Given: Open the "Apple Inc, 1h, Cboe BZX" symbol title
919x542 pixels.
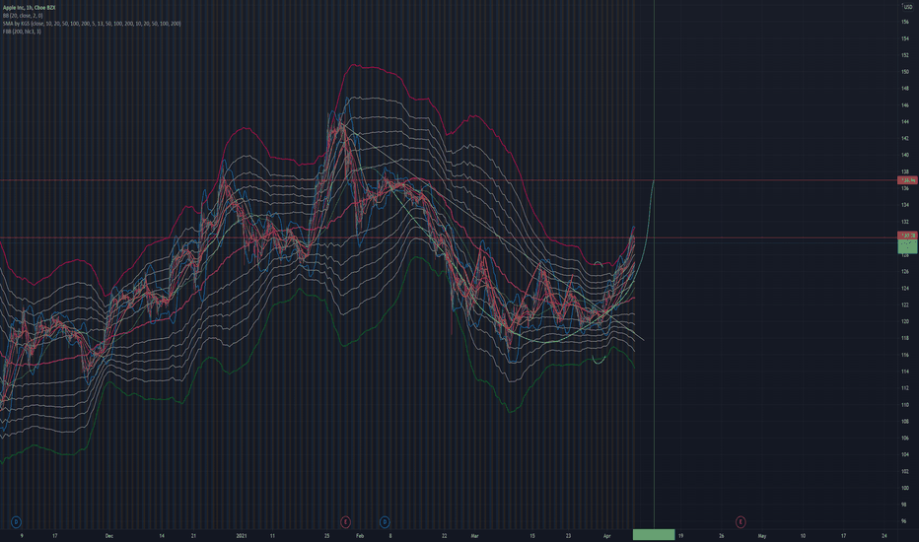Looking at the screenshot, I should pos(30,8).
